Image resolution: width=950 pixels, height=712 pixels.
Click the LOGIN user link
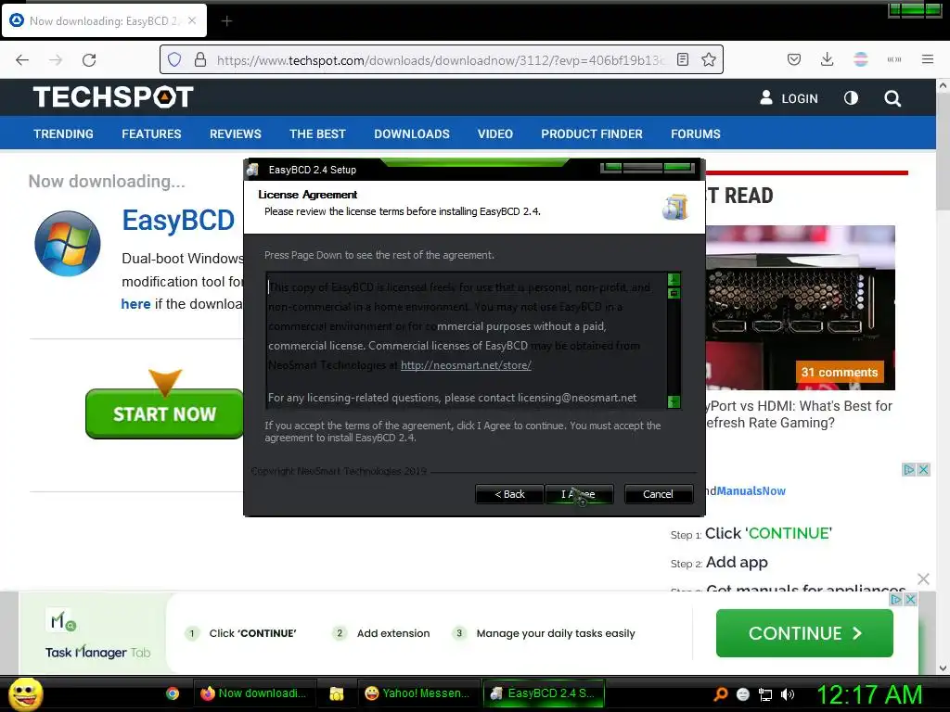tap(789, 98)
